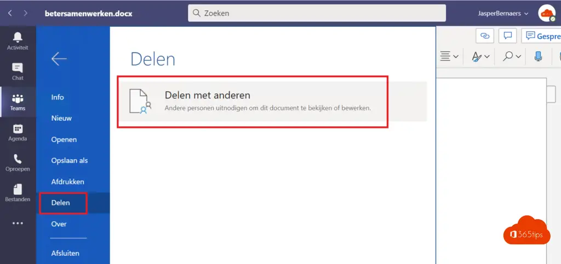Click the copy link chain icon

(485, 36)
